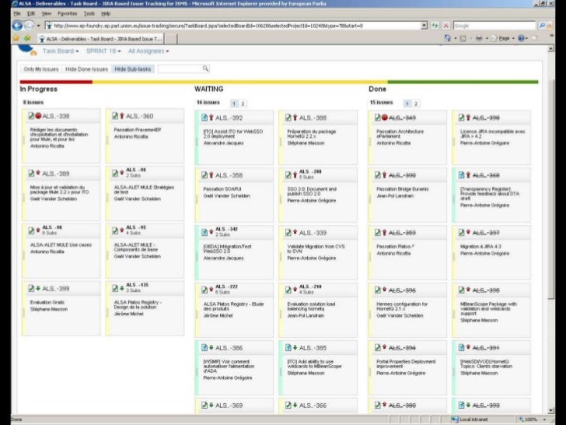Click priority arrow icon on ALS-392 card
Viewport: 566px width, 425px height.
click(211, 118)
